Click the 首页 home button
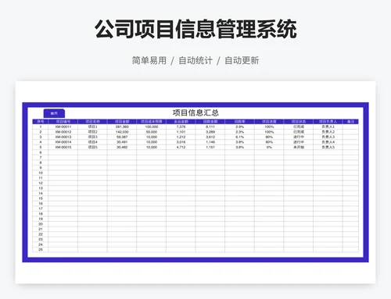Screen dimensions: 391x299 [54, 113]
